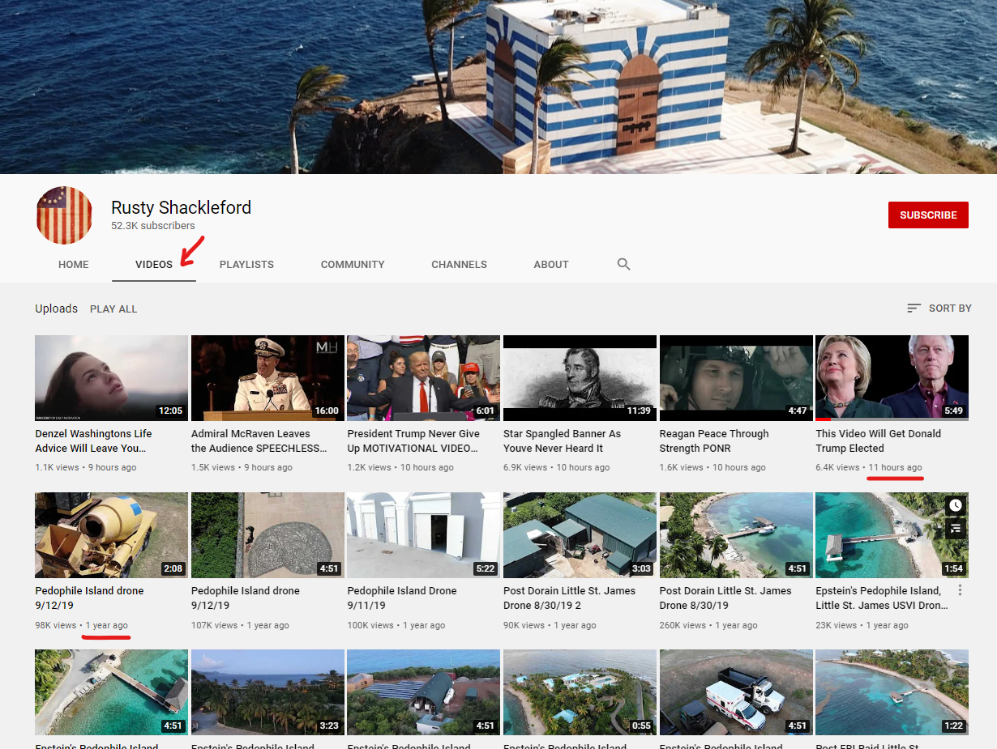
Task: Open Post Dorain 8/30/19 thumbnail with 260K views
Action: pyautogui.click(x=736, y=535)
